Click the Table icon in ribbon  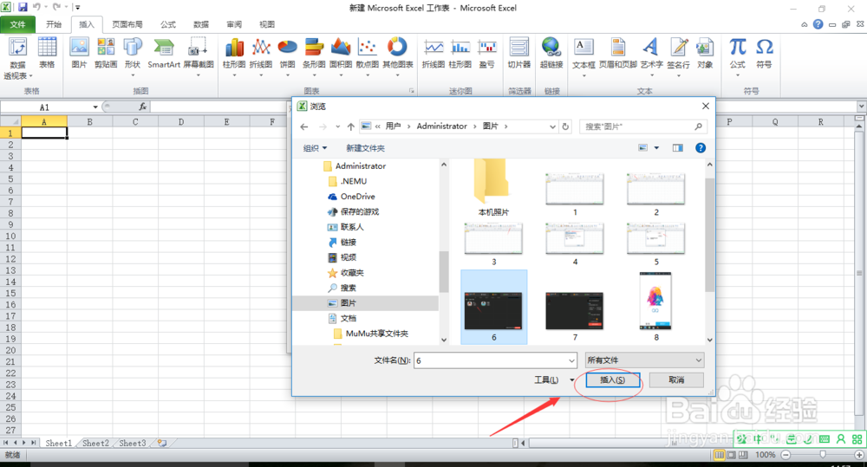pos(47,53)
